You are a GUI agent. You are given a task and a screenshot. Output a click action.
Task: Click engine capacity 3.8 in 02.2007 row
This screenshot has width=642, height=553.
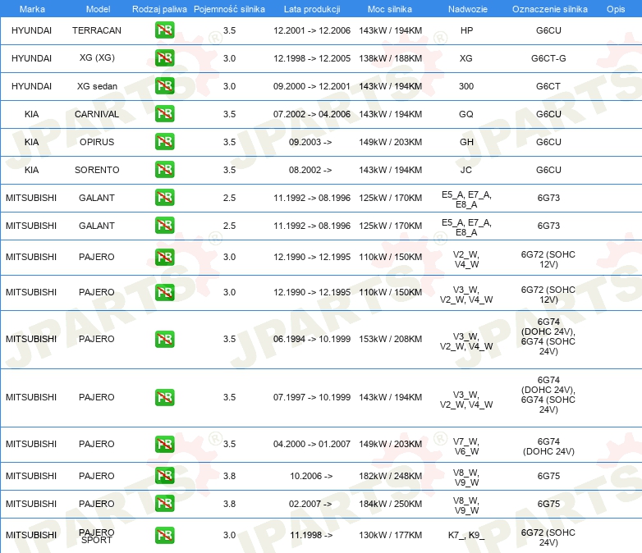(x=229, y=504)
